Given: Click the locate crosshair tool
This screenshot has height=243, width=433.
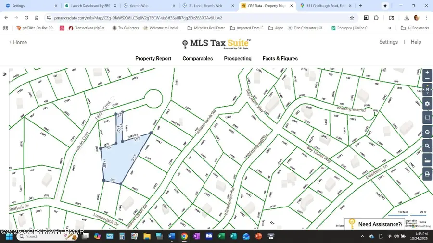Looking at the screenshot, I should pos(427,132).
